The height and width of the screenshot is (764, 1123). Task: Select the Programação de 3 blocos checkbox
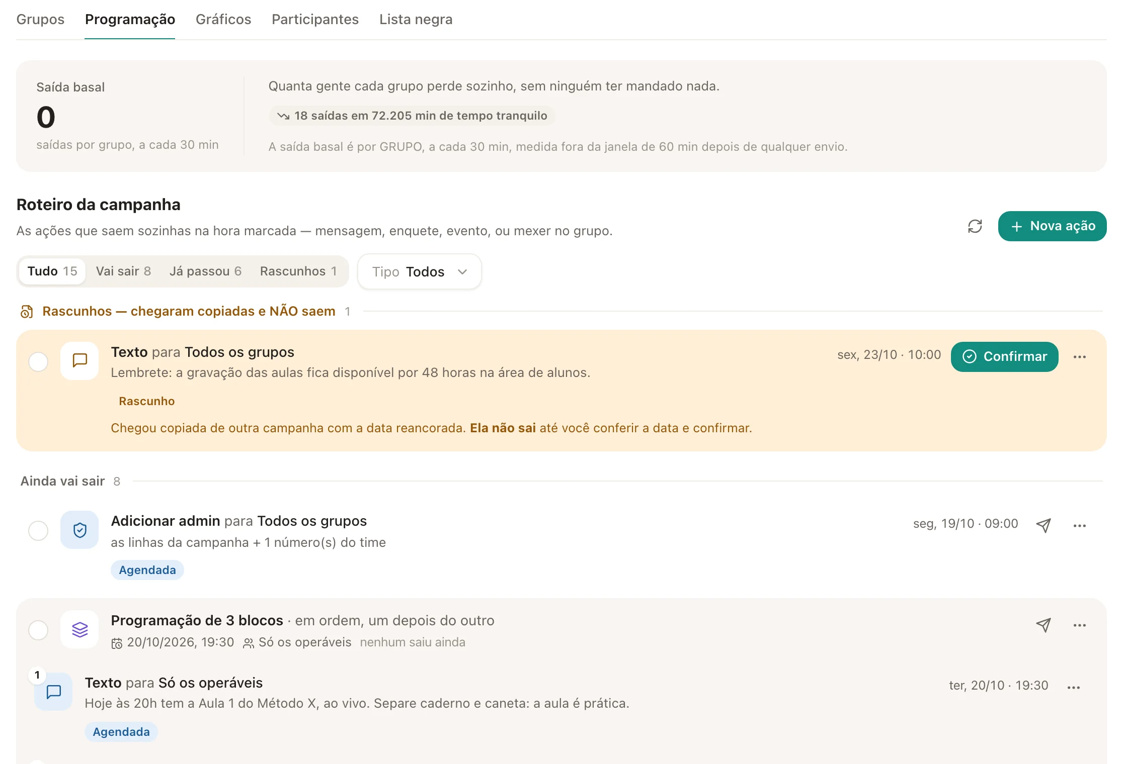click(38, 630)
